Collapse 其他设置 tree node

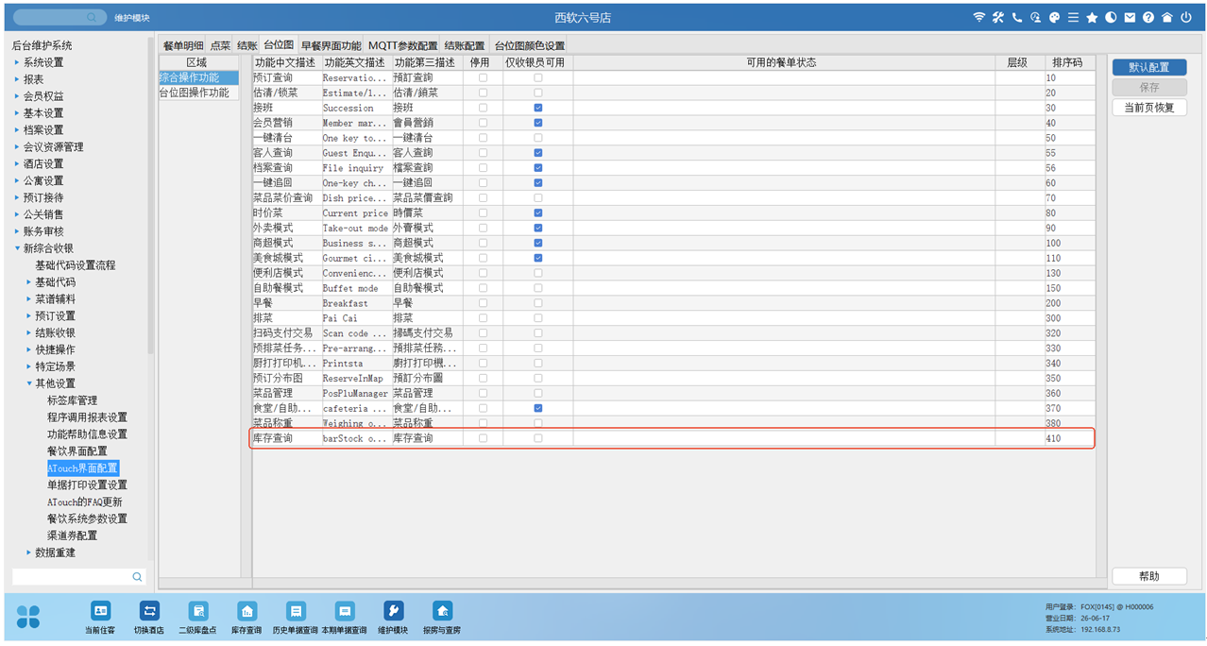point(28,383)
